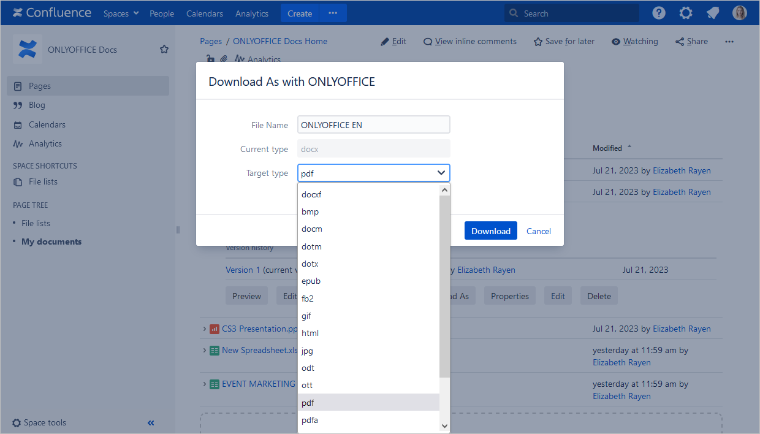This screenshot has height=434, width=760.
Task: Expand the New Spreadsheet.xls row
Action: tap(205, 350)
